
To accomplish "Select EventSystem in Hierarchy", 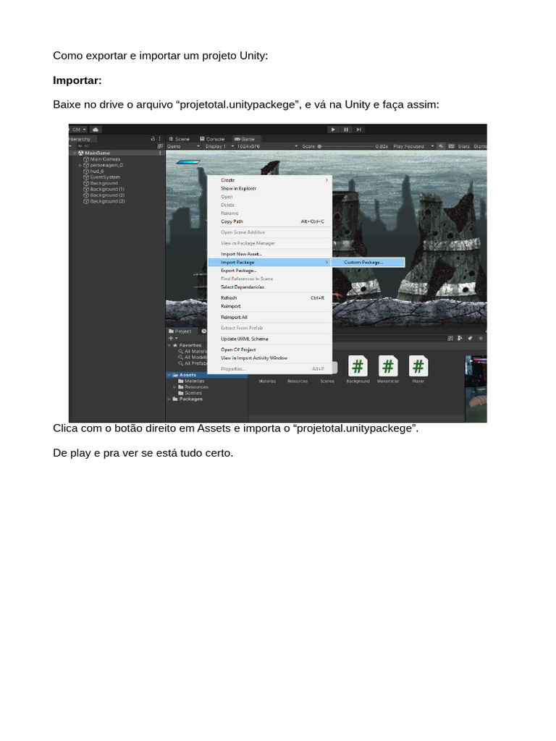I will tap(105, 177).
